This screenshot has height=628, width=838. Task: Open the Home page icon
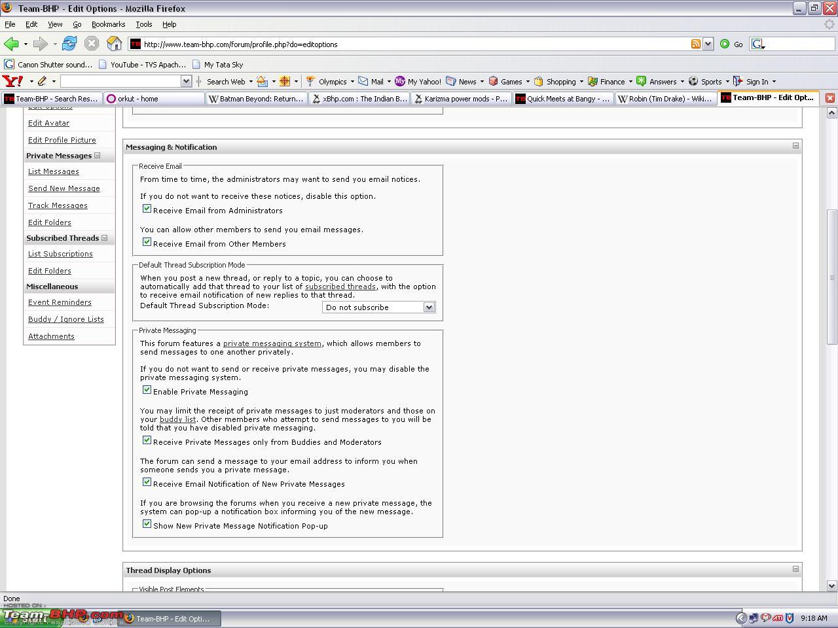(115, 44)
